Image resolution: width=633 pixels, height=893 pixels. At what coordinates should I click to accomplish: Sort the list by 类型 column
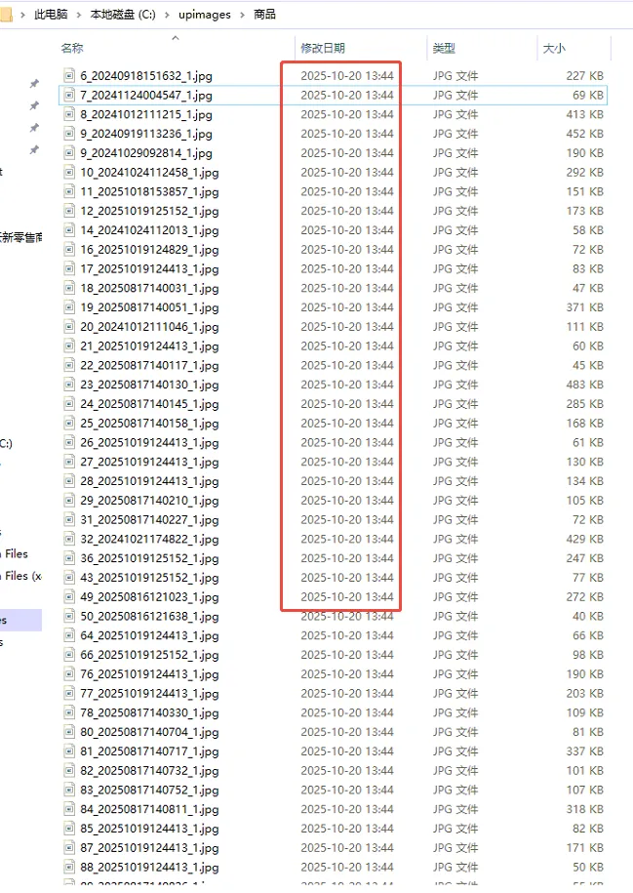click(x=444, y=48)
